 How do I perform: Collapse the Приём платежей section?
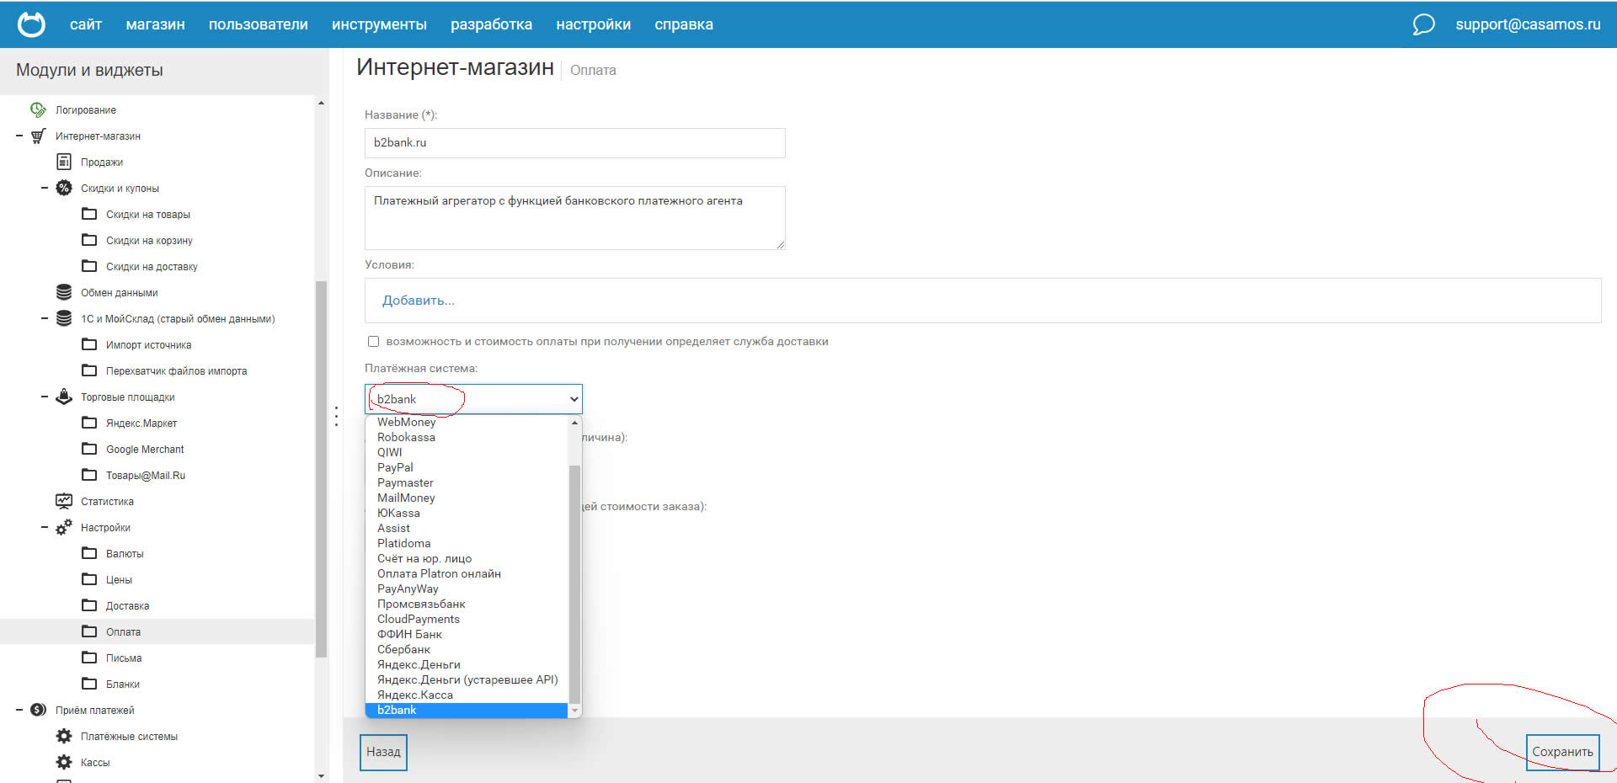point(19,710)
